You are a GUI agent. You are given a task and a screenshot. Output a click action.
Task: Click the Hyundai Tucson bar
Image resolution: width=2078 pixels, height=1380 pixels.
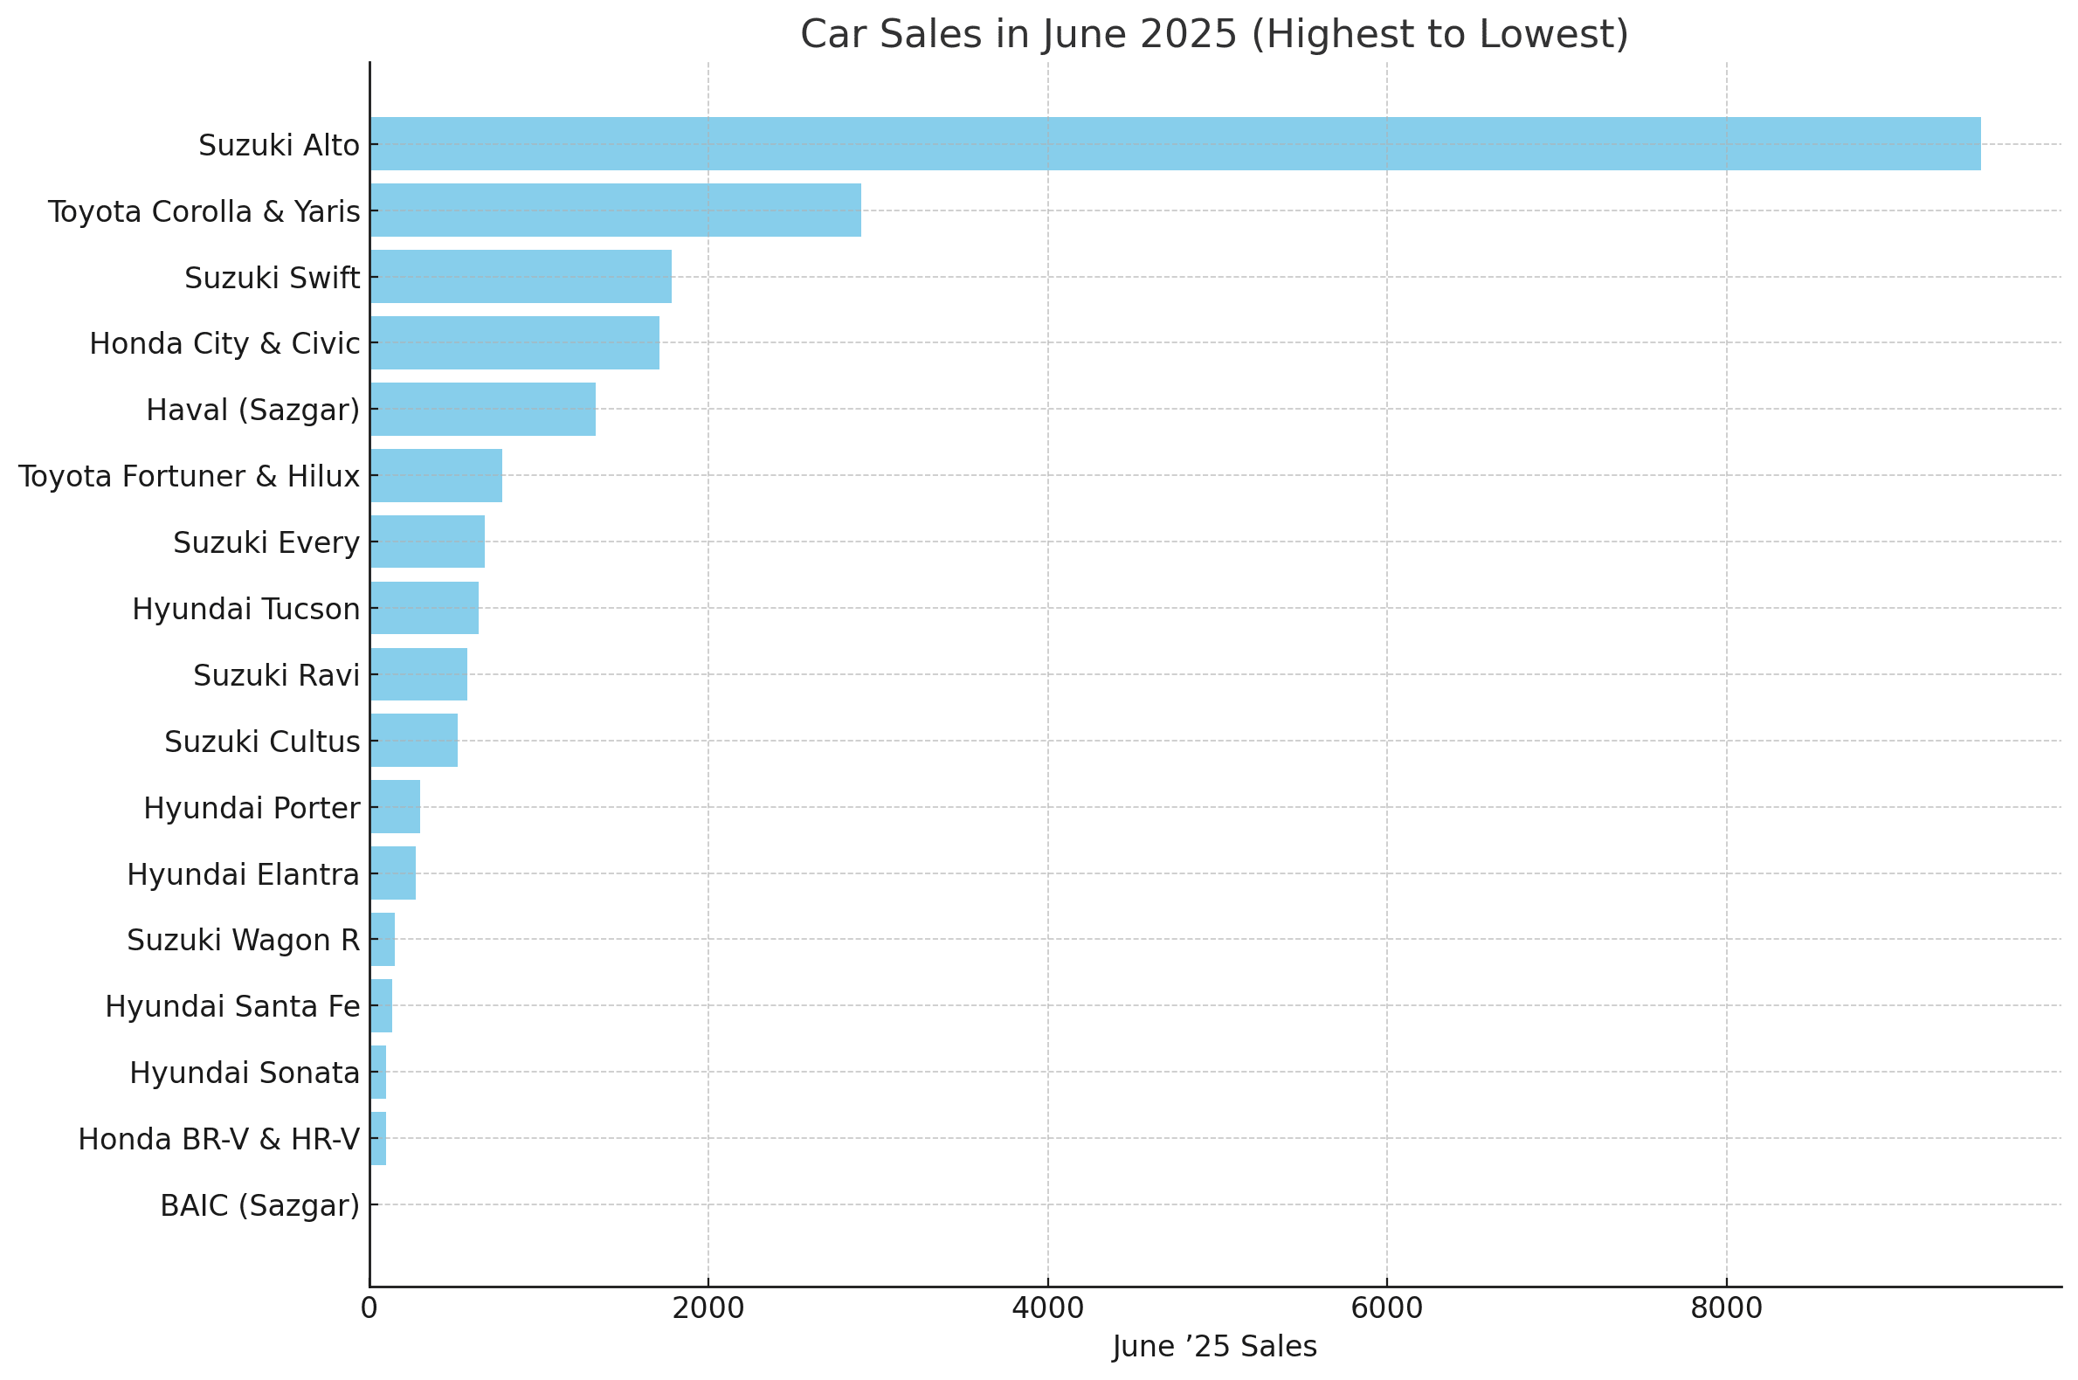(425, 608)
